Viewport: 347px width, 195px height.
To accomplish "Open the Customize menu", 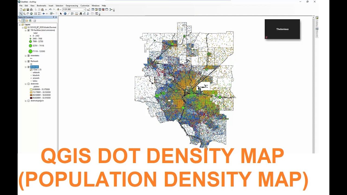I will tap(85, 5).
